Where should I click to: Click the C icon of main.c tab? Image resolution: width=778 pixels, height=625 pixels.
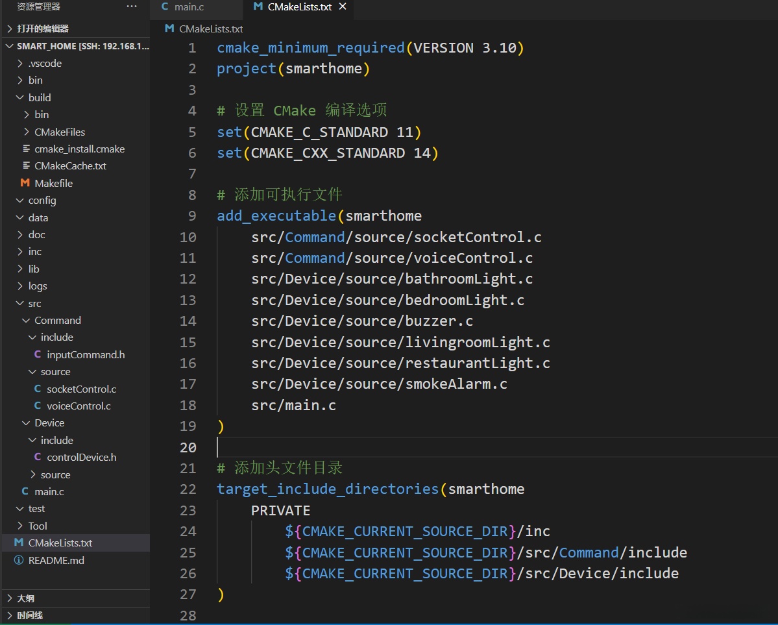pos(165,6)
